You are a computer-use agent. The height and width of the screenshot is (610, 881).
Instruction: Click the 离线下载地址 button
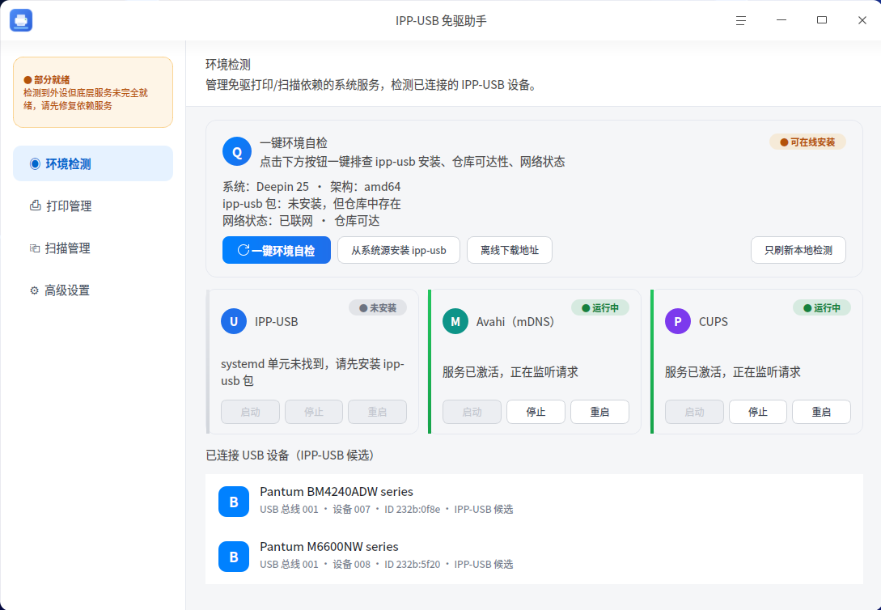pos(509,250)
